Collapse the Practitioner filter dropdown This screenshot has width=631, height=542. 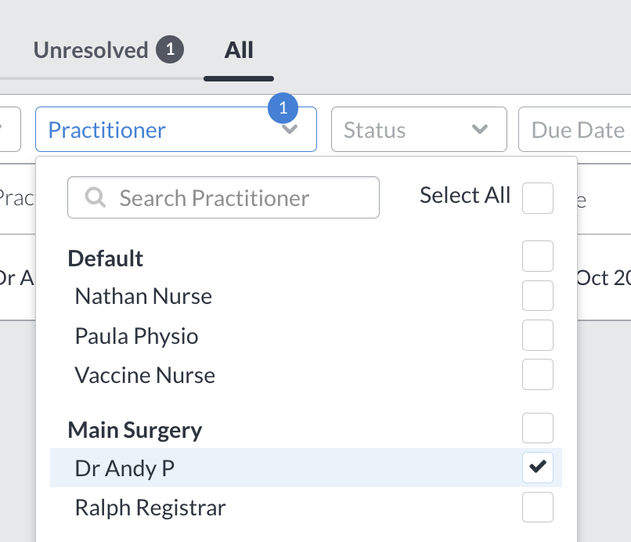click(176, 129)
